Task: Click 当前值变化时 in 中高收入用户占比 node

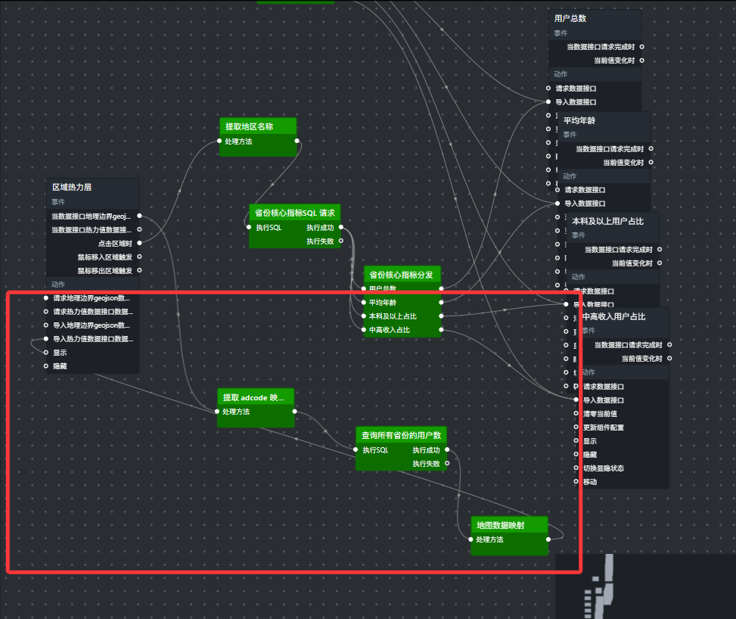Action: click(x=641, y=359)
